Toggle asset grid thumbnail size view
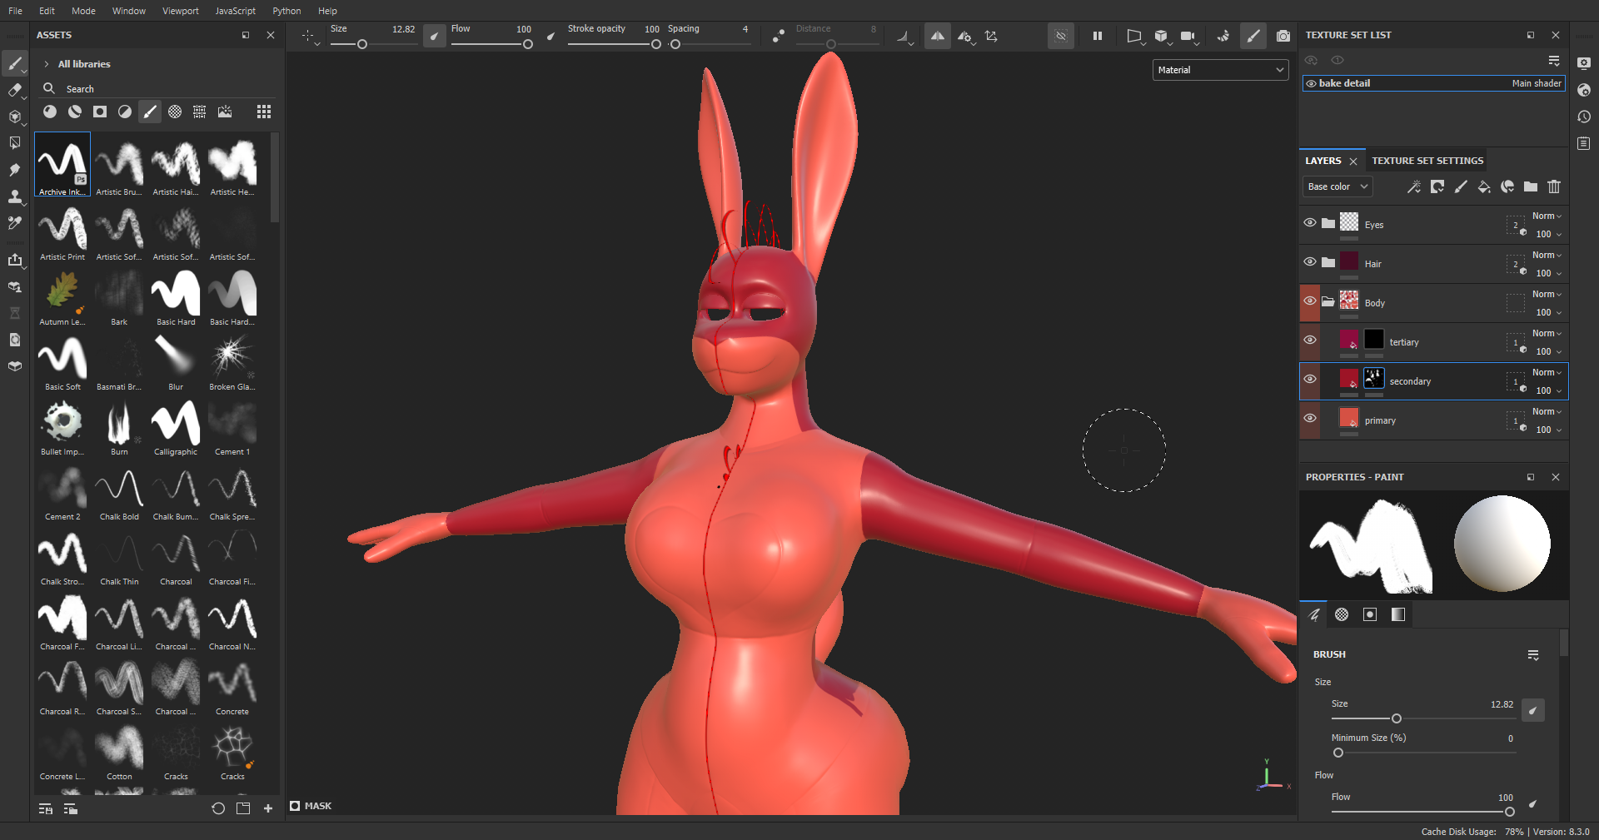1599x840 pixels. click(x=264, y=112)
